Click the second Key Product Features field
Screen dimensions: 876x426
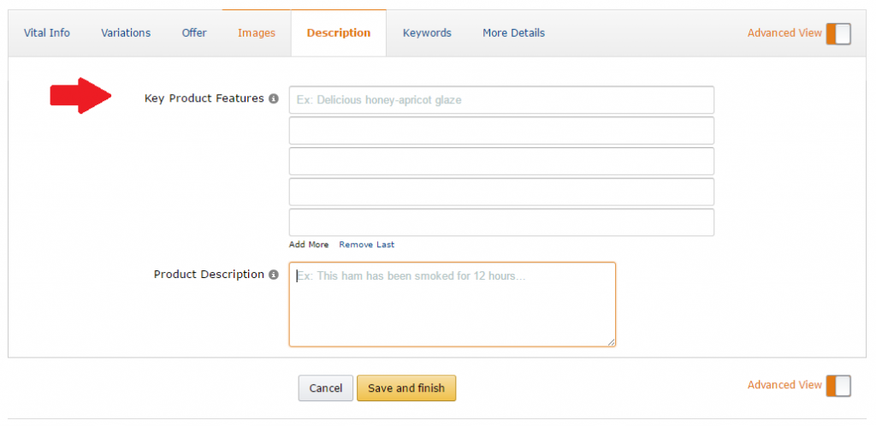pyautogui.click(x=501, y=131)
